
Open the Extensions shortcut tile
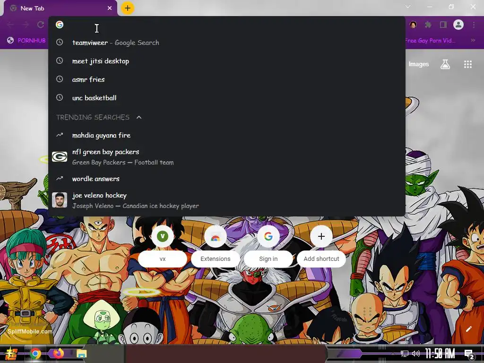click(x=216, y=247)
